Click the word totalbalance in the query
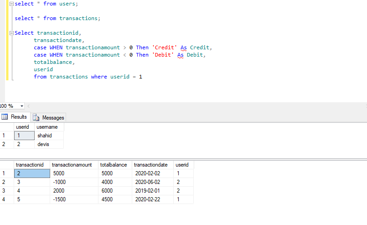Viewport: 367px width, 225px height. (x=53, y=62)
